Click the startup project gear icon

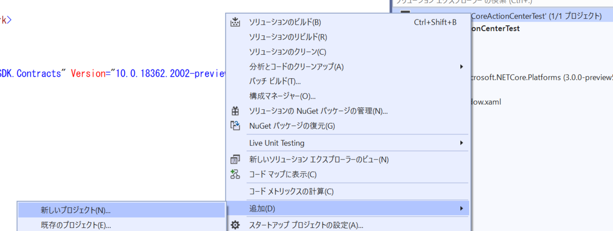pyautogui.click(x=235, y=225)
